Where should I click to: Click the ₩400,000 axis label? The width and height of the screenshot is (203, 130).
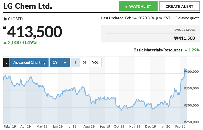point(191,72)
